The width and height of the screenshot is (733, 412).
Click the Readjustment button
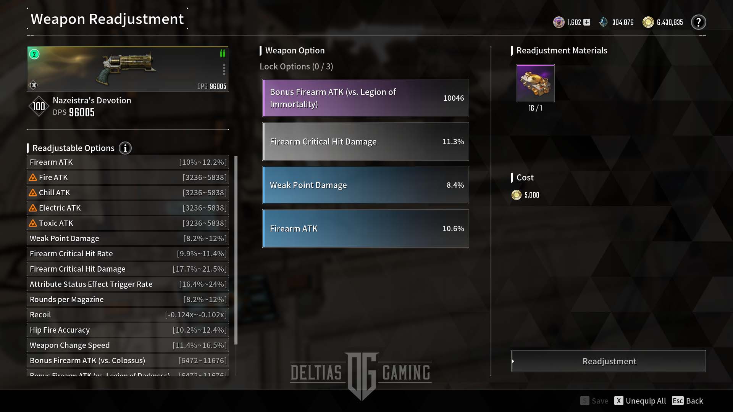(x=609, y=361)
